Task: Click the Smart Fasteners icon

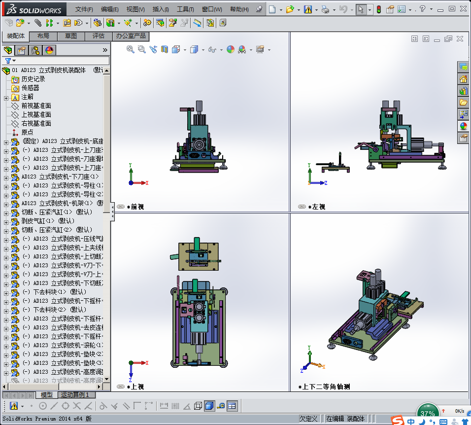Action: coord(67,23)
